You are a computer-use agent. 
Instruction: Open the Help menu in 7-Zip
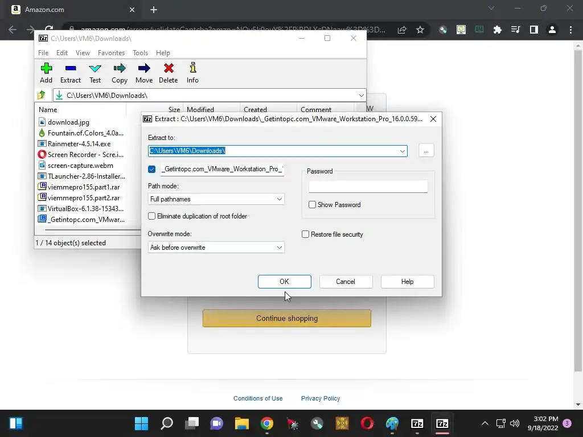pos(163,53)
